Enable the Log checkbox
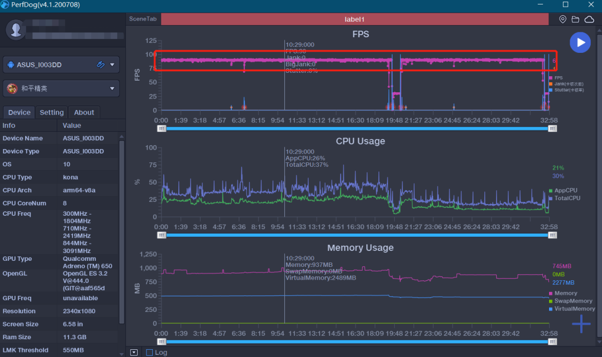This screenshot has height=357, width=602. point(149,352)
